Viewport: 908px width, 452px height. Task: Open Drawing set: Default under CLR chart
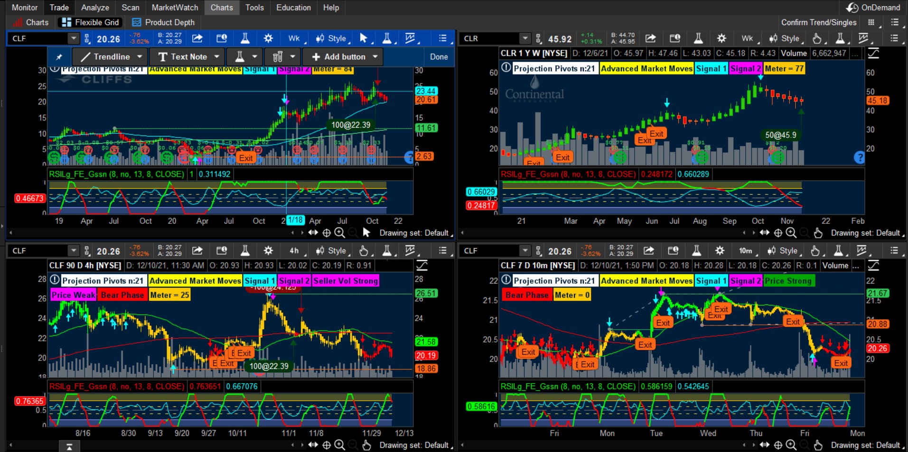[865, 233]
